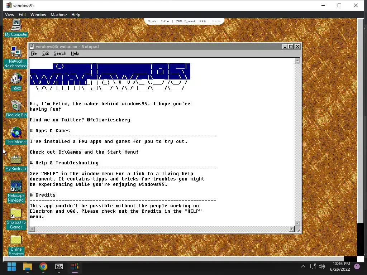Minimize the Notepad window
Screen dimensions: 367x275
point(285,47)
